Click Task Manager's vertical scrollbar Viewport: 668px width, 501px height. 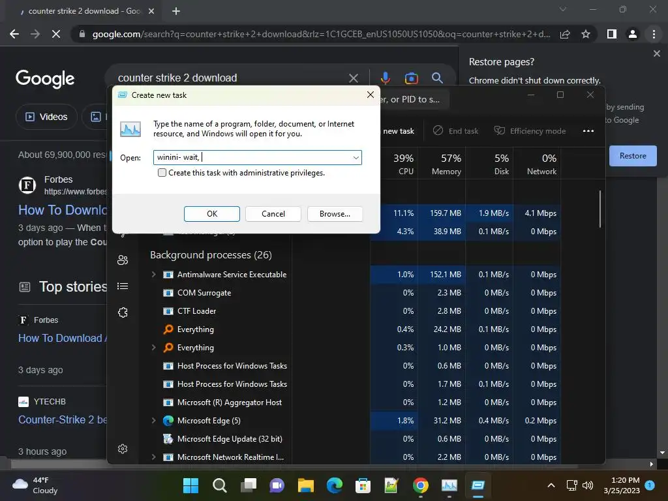pyautogui.click(x=600, y=209)
